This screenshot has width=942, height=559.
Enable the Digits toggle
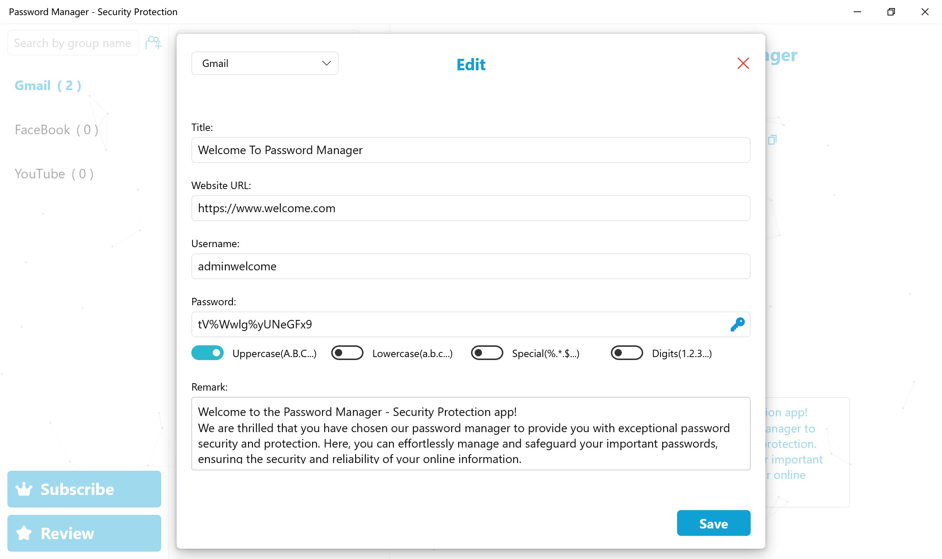pyautogui.click(x=626, y=353)
